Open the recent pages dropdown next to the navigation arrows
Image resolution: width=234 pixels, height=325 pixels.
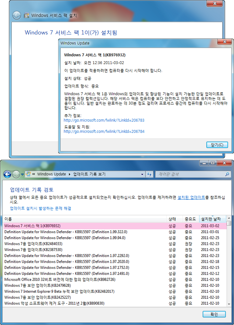(22, 175)
